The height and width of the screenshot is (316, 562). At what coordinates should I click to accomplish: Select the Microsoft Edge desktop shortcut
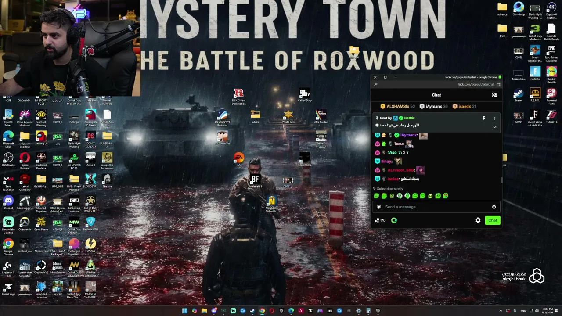(8, 139)
